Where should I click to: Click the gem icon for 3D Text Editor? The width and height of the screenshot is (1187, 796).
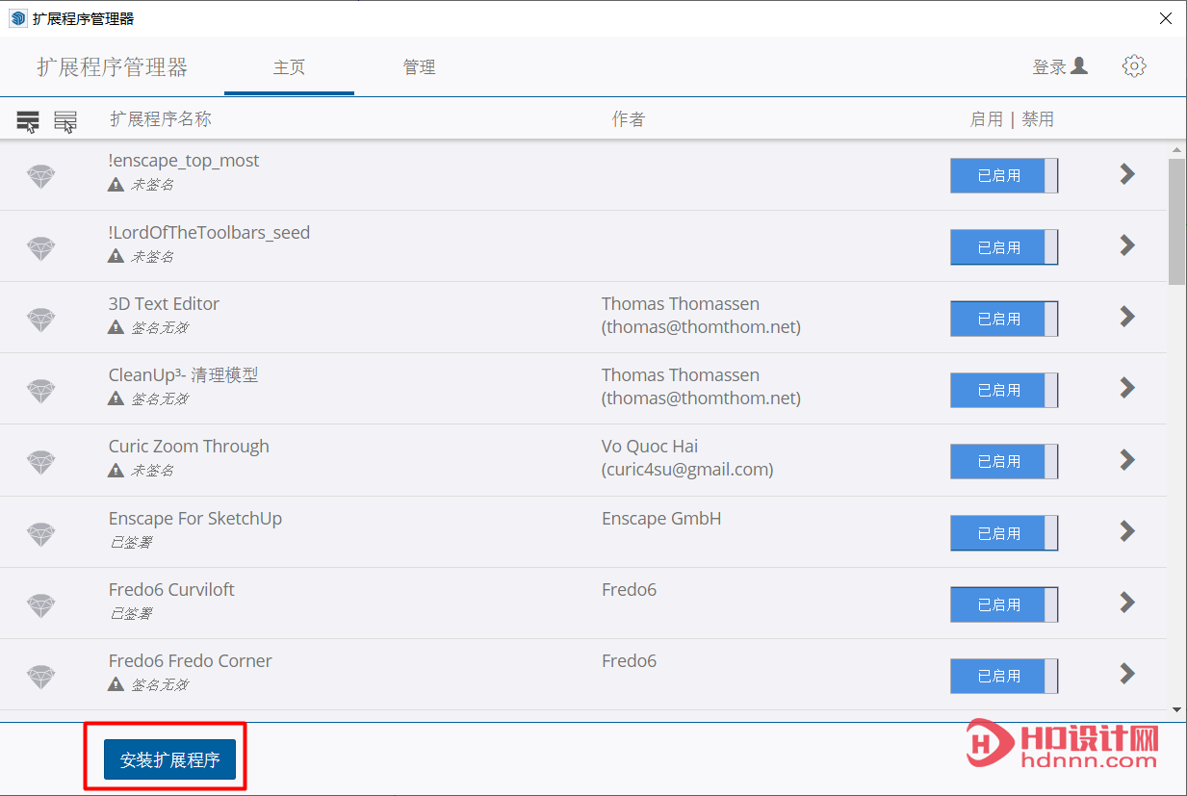point(40,320)
